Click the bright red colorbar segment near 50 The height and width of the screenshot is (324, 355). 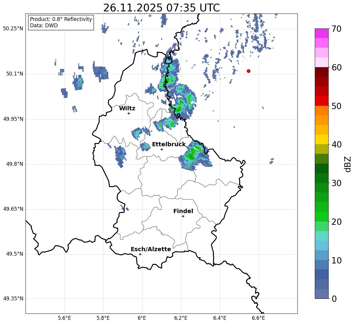click(322, 101)
